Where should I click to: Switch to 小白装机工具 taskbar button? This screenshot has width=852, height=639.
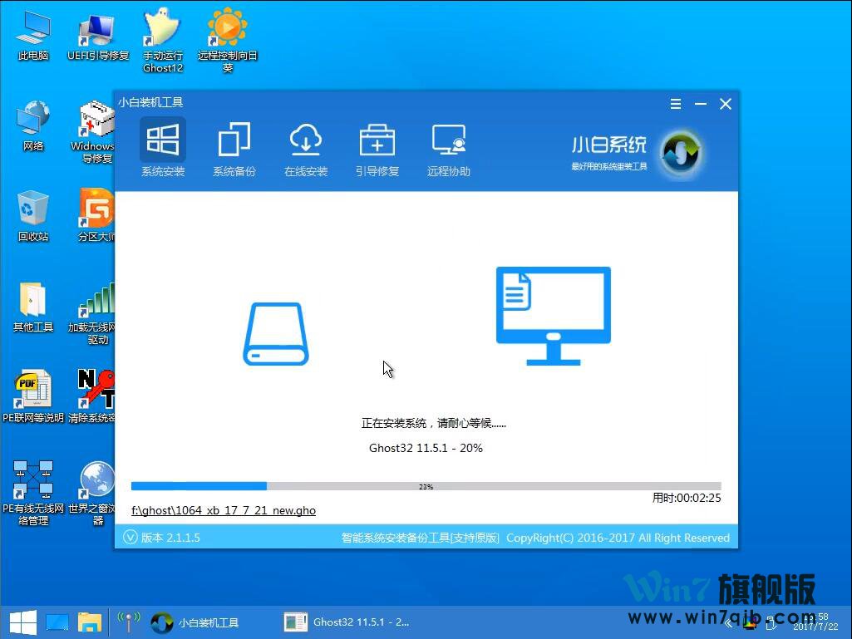pos(198,622)
